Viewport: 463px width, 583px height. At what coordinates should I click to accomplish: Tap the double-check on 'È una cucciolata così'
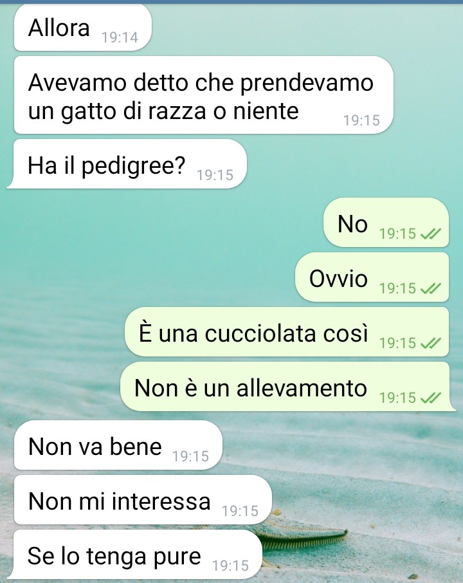click(x=431, y=343)
